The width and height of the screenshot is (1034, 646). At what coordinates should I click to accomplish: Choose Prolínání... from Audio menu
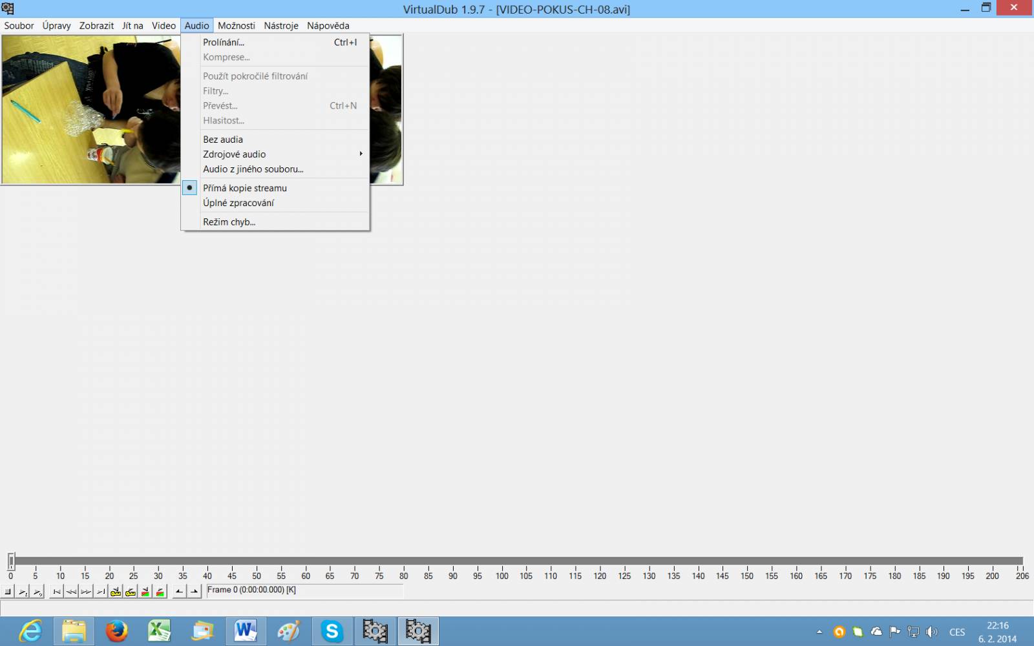pyautogui.click(x=276, y=42)
